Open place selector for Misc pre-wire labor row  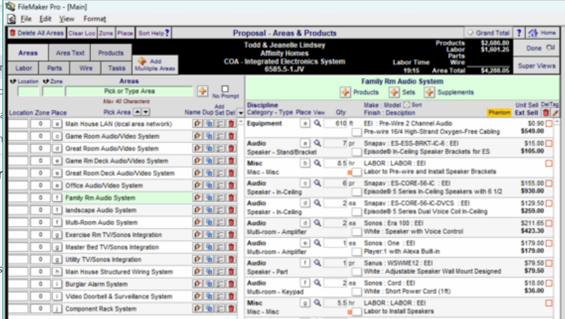(305, 163)
